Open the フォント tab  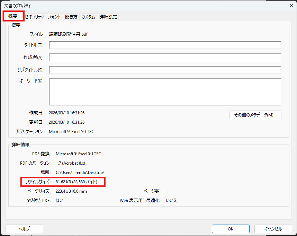(x=54, y=17)
